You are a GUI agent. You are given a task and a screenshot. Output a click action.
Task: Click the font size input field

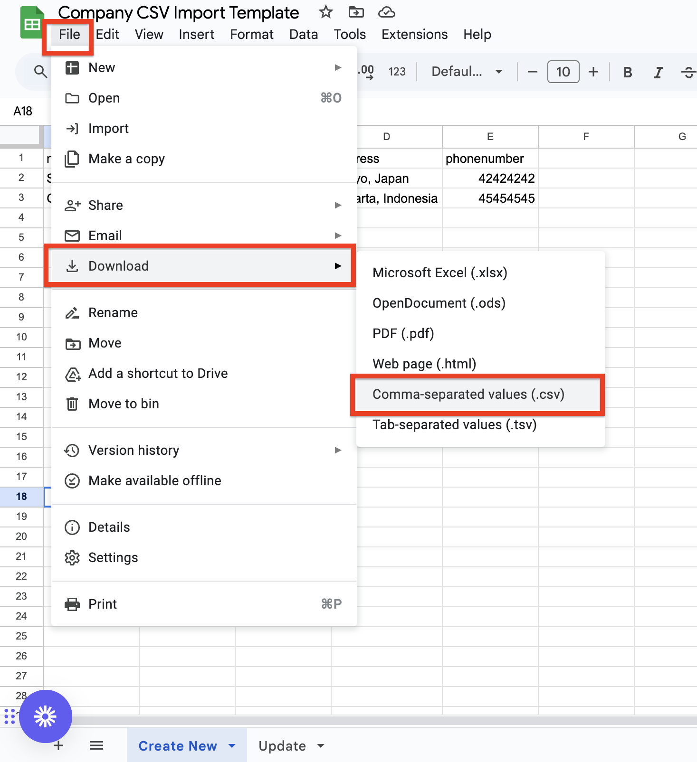563,72
